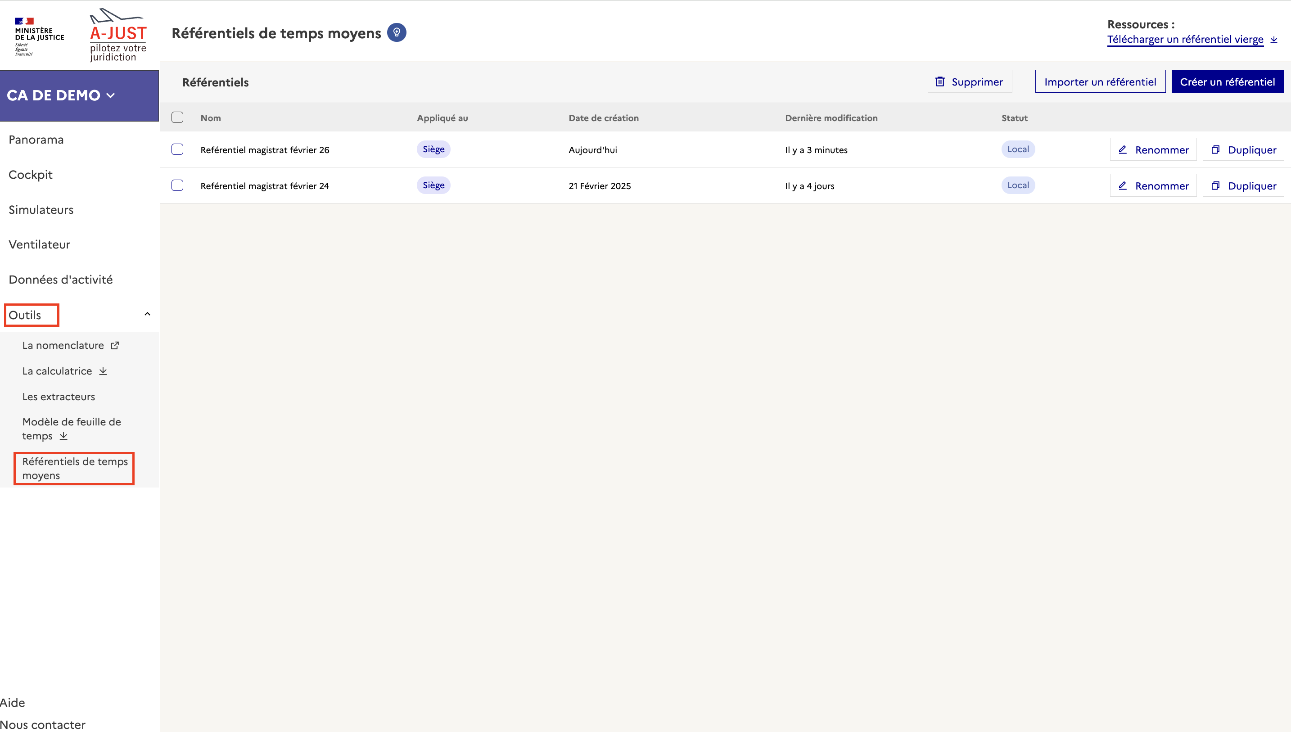
Task: Click download icon next to La calculatrice
Action: pyautogui.click(x=103, y=371)
